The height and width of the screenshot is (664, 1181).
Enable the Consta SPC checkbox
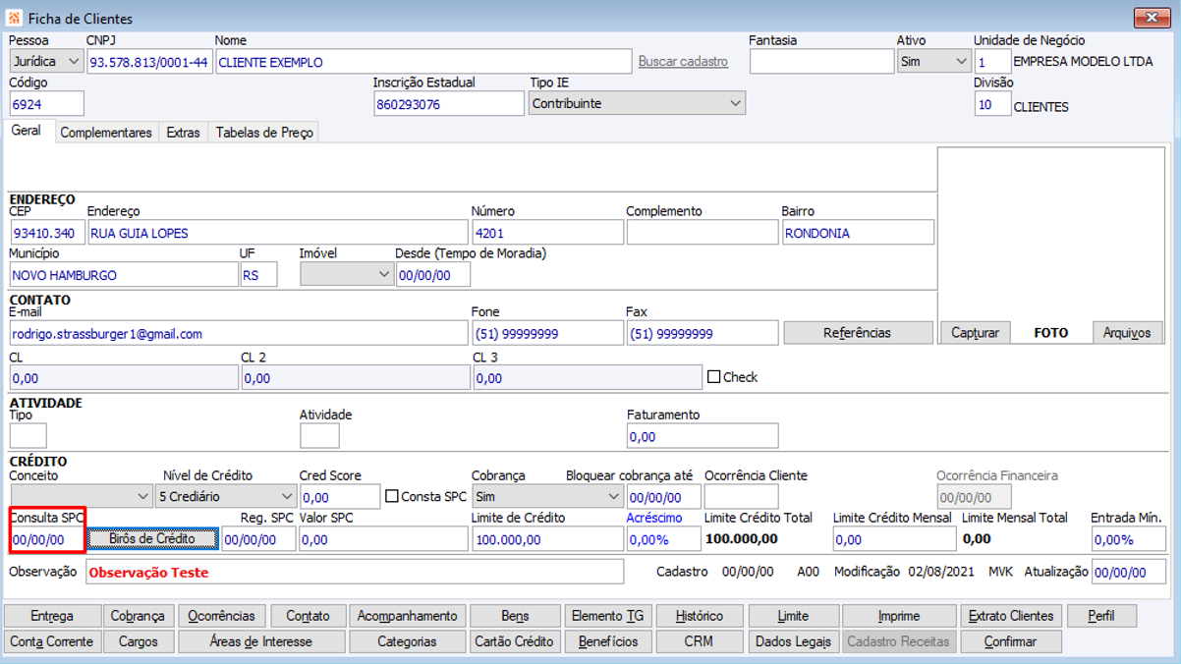click(x=392, y=497)
